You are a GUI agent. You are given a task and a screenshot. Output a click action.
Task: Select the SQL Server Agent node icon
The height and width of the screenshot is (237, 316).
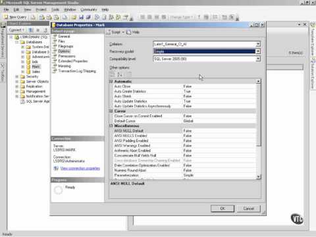click(22, 101)
